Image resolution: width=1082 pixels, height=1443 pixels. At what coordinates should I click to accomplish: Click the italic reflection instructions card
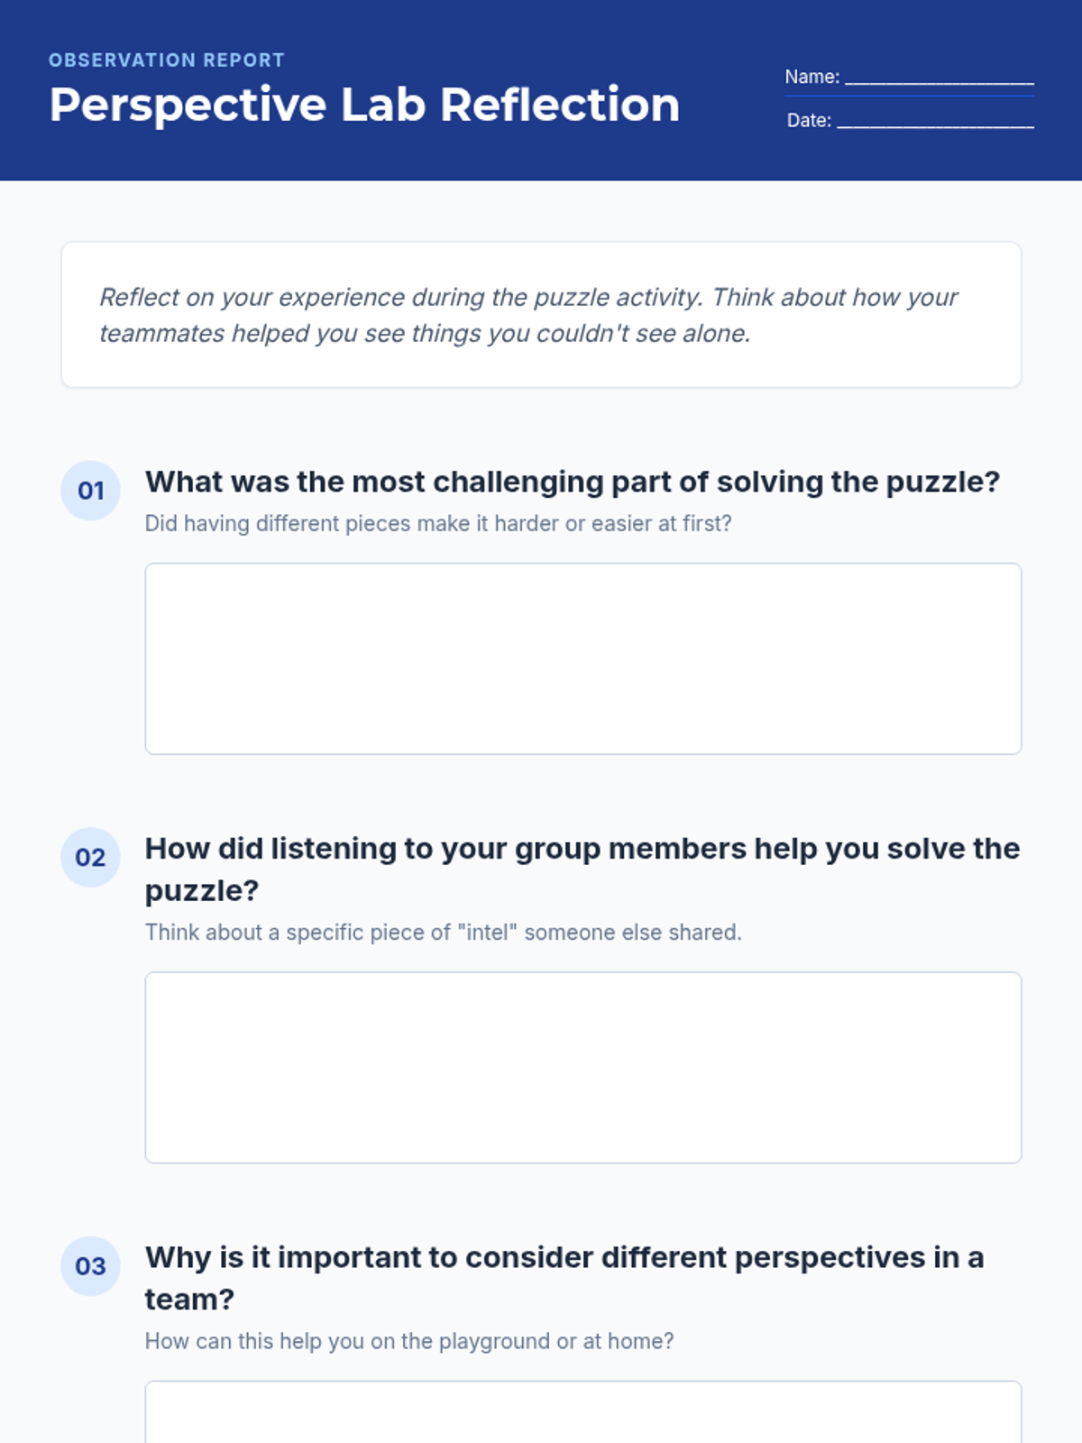541,315
